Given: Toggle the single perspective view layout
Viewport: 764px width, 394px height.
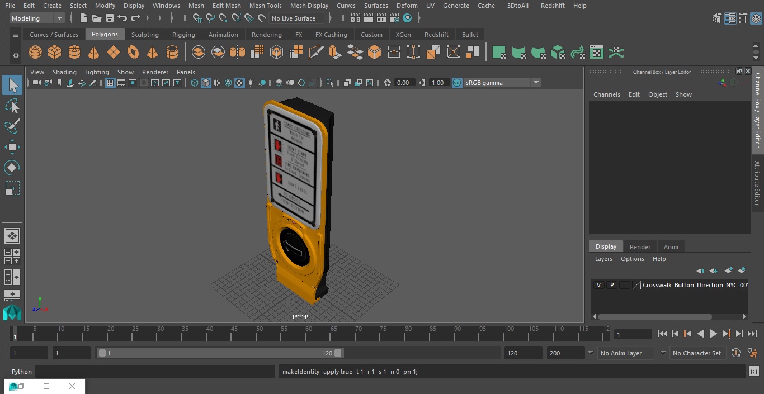Looking at the screenshot, I should click(x=12, y=236).
